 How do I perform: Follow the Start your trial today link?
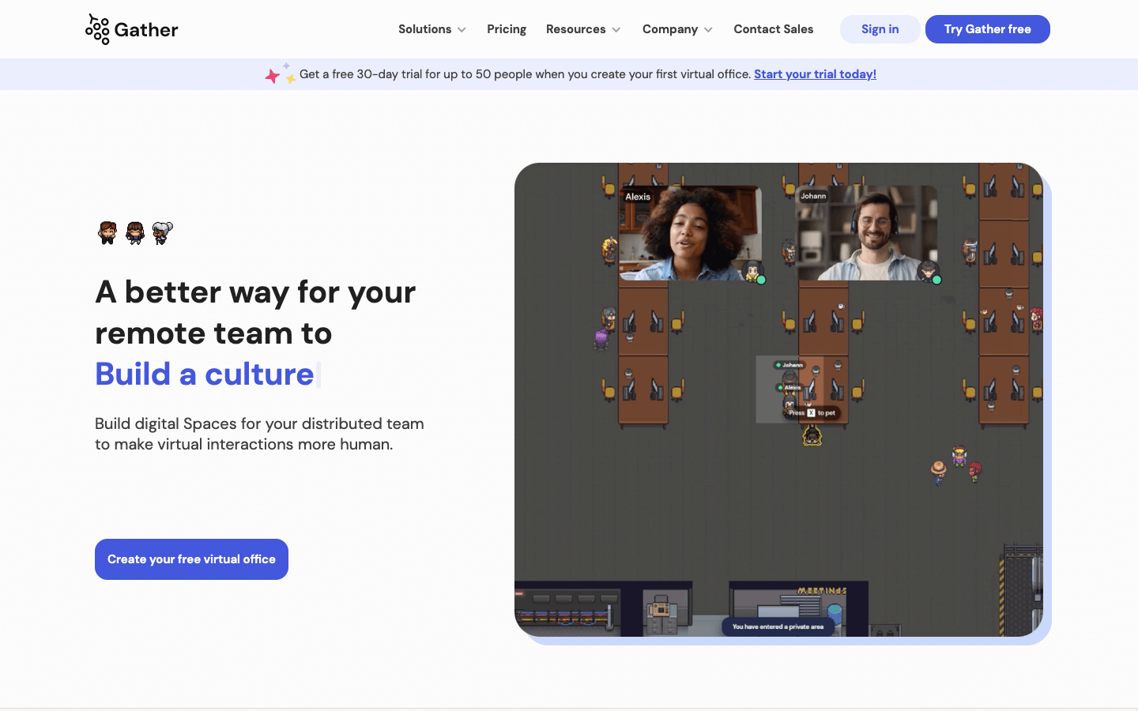pyautogui.click(x=815, y=74)
